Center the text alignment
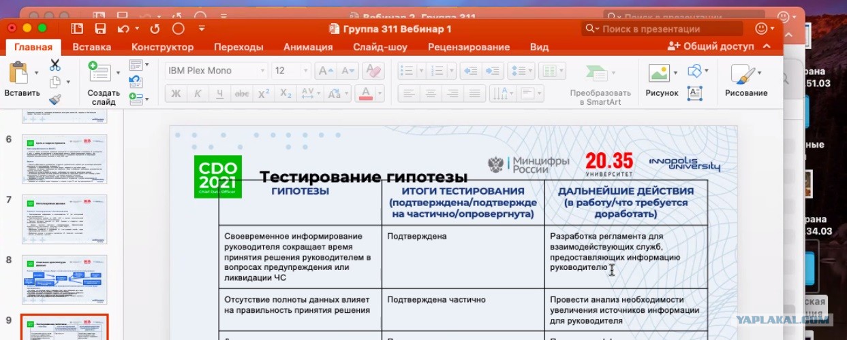Screen dimensions: 847x340 430,94
